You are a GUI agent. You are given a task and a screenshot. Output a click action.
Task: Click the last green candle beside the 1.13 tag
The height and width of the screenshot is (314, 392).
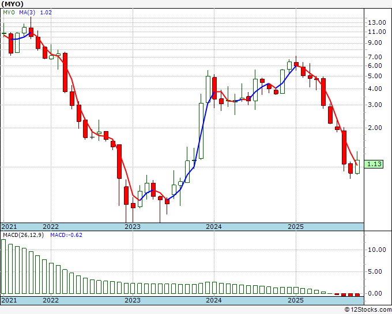(x=357, y=166)
